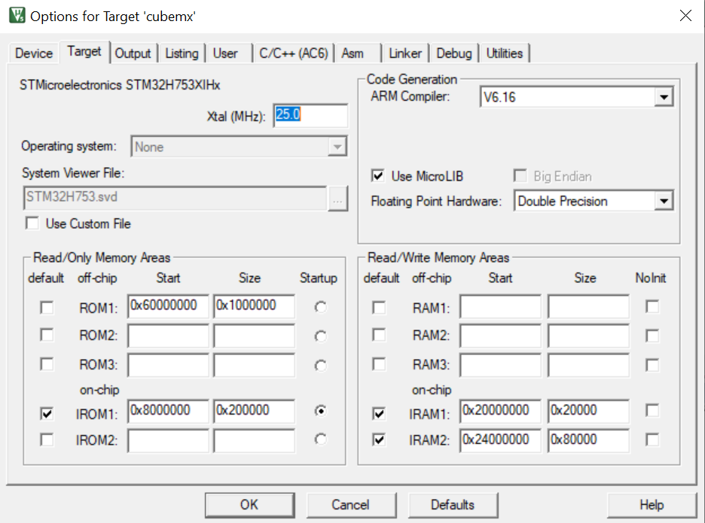
Task: Close the Options for Target dialog
Action: (x=685, y=16)
